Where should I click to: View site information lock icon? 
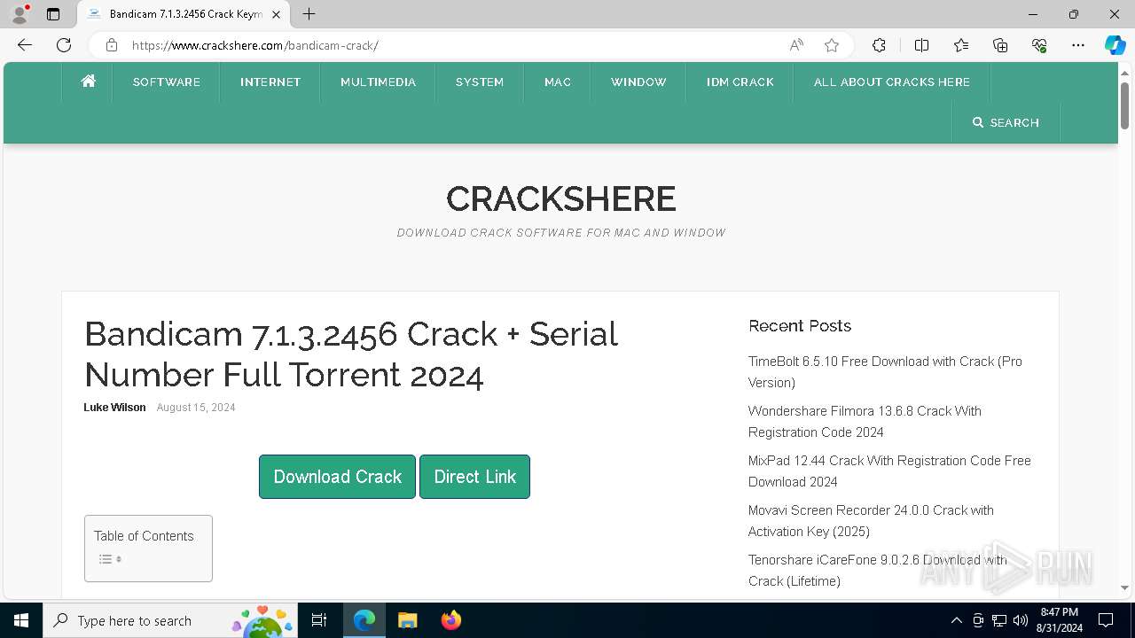coord(112,45)
